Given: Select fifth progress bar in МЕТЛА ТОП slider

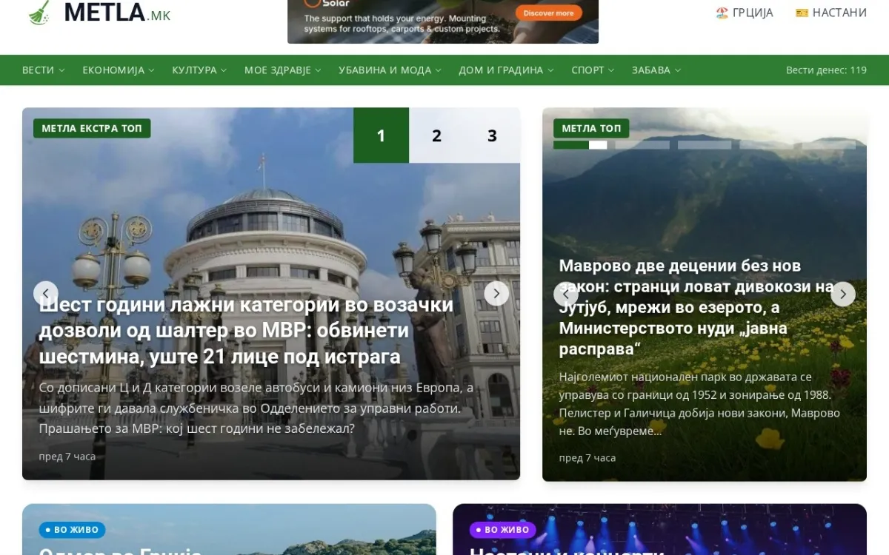Looking at the screenshot, I should (829, 145).
